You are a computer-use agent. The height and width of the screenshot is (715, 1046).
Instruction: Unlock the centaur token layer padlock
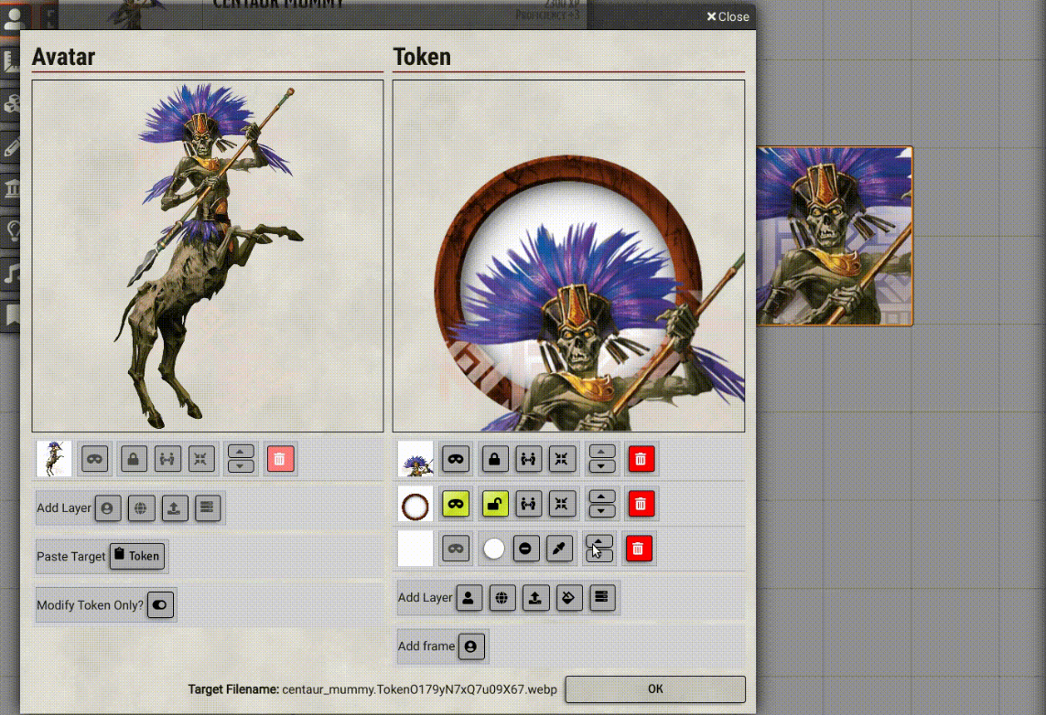coord(495,459)
